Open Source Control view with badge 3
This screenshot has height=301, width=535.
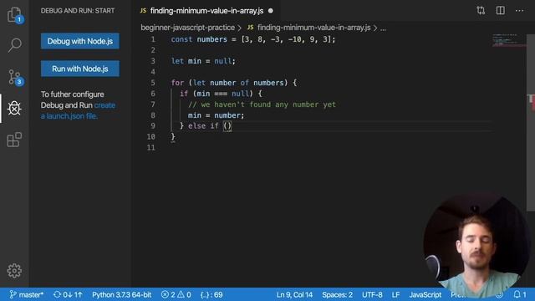click(15, 77)
